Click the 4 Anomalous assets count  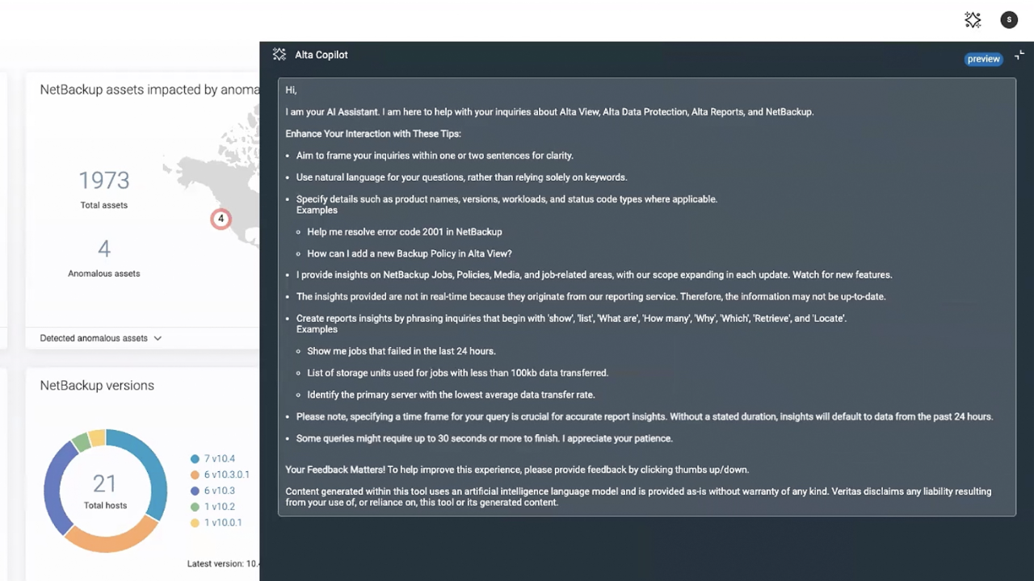[x=104, y=249]
